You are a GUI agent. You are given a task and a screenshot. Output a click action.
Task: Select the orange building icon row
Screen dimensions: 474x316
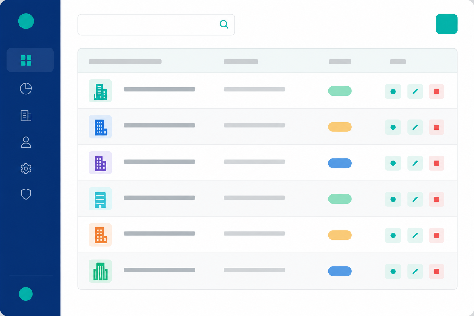click(267, 235)
